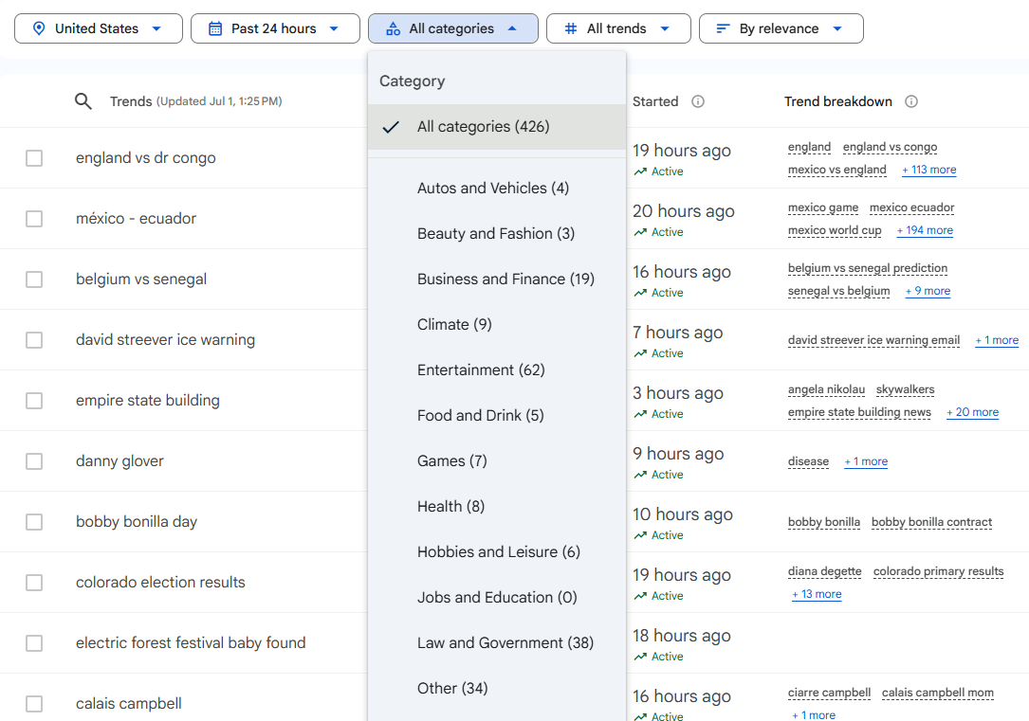
Task: Click the calendar icon beside Past 24 hours
Action: tap(215, 28)
